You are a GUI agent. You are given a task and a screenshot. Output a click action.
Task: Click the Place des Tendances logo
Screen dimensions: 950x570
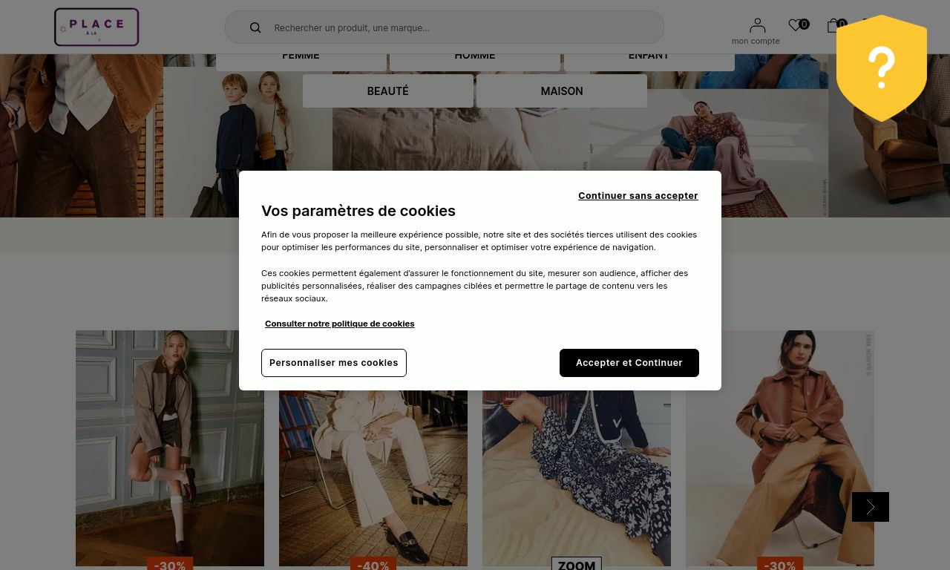click(96, 27)
